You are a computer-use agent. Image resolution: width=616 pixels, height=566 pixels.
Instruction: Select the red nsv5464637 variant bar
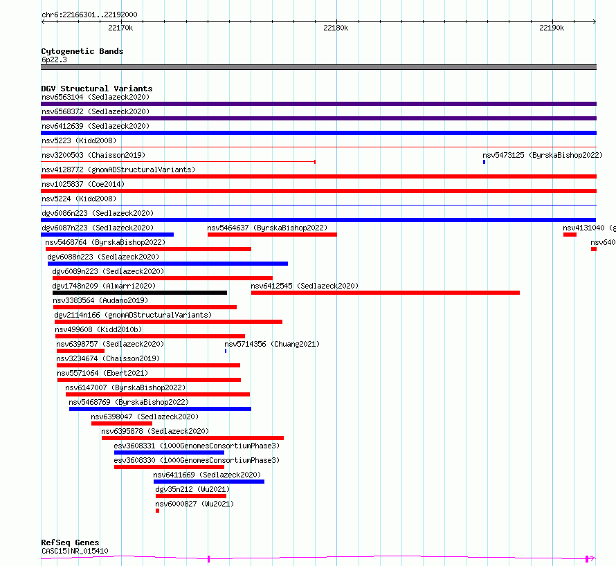272,235
